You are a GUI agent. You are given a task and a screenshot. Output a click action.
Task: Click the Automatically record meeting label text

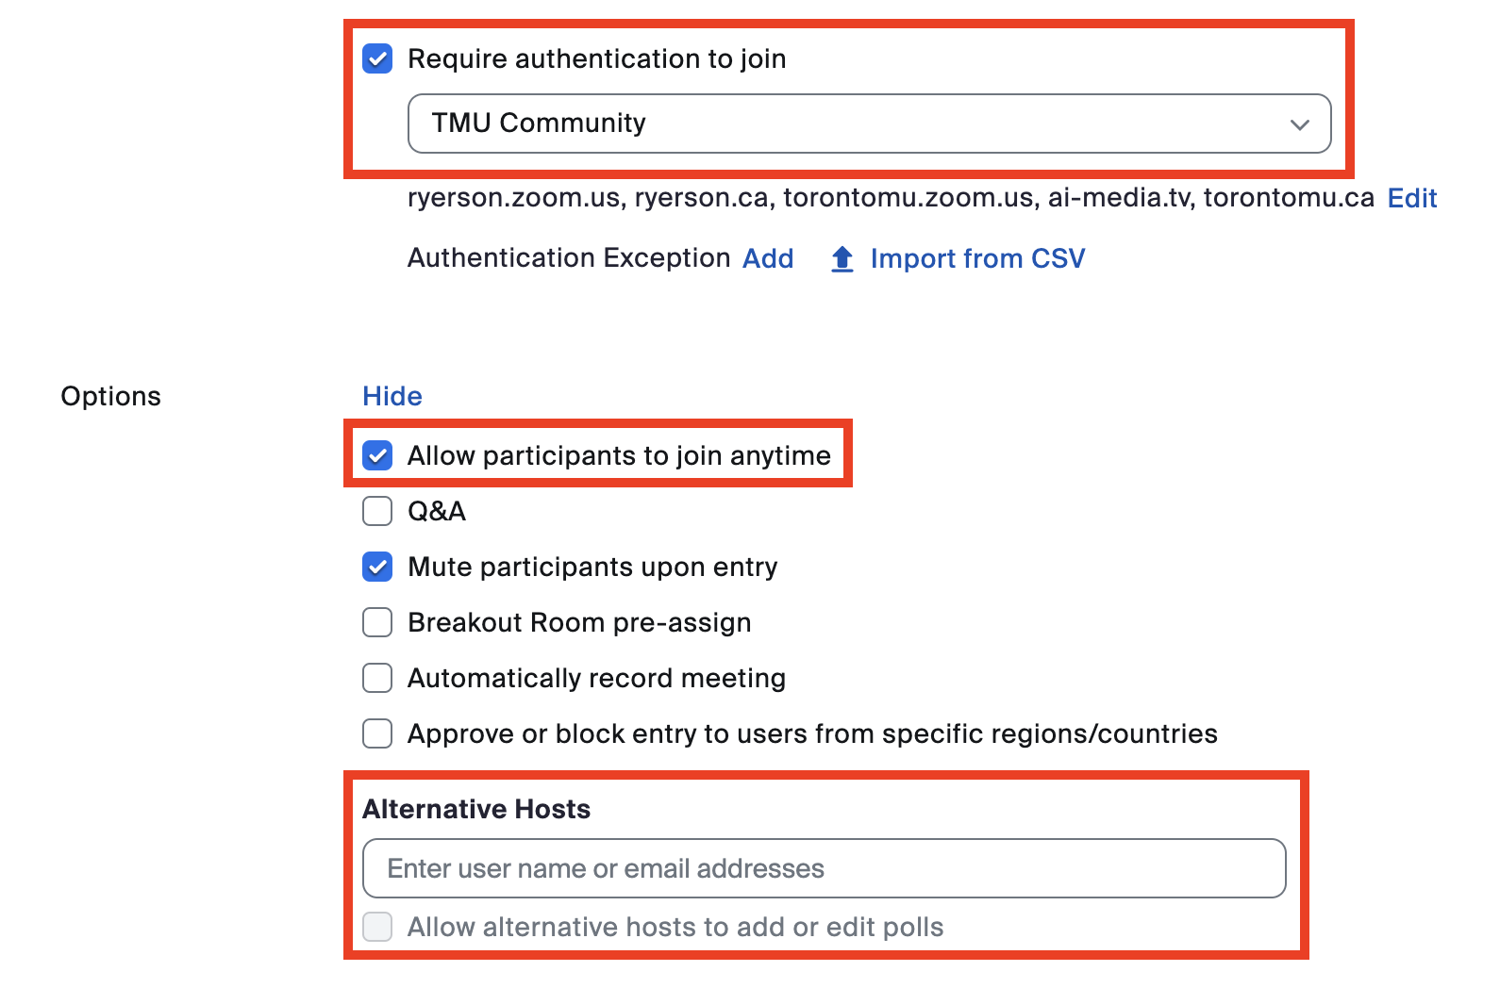point(596,679)
